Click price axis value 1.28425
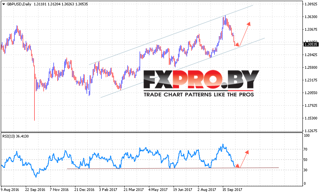Image resolution: width=319 pixels, height=194 pixels. point(311,55)
